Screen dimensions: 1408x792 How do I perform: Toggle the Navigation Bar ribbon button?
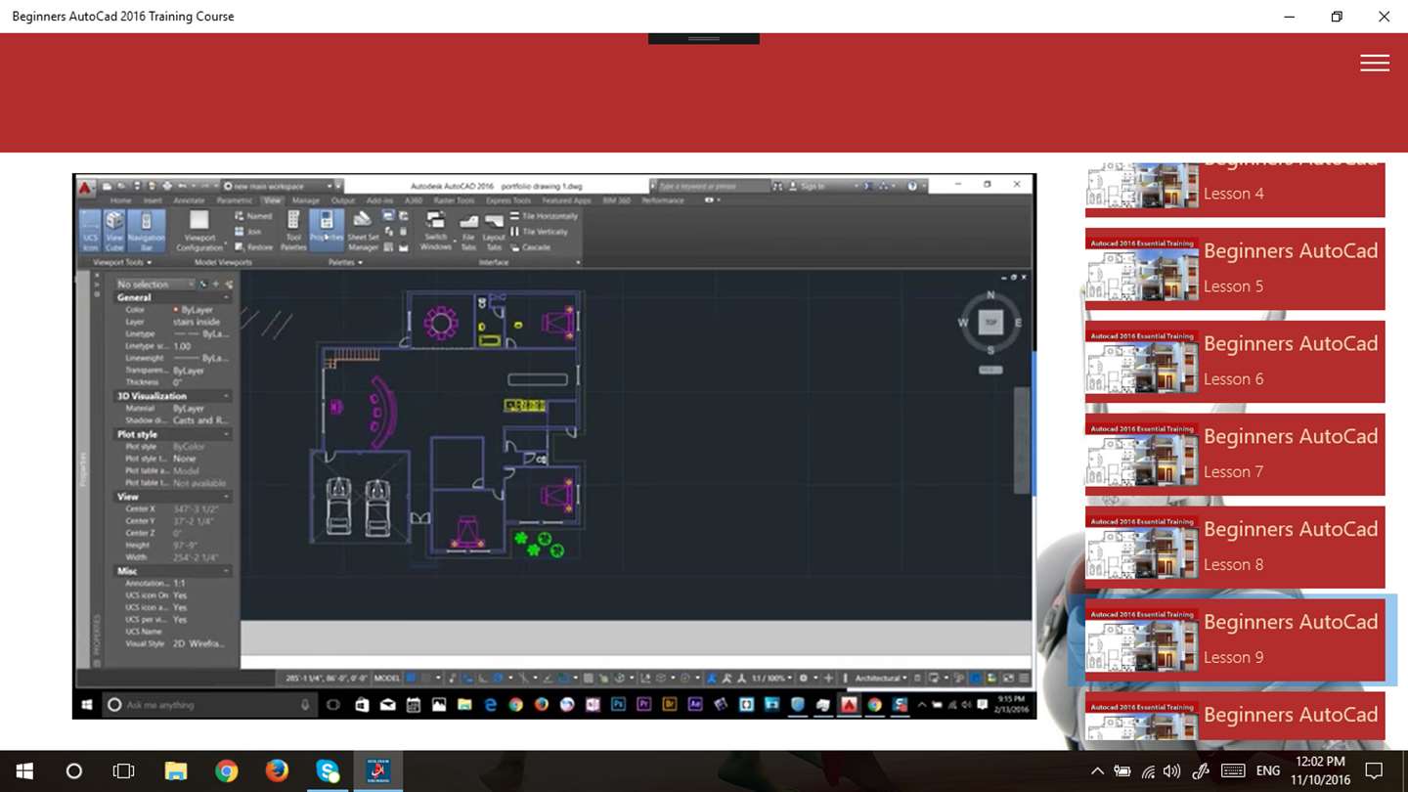point(147,232)
